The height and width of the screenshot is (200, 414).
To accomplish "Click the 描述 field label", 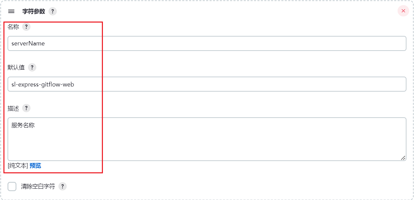I will click(x=13, y=108).
